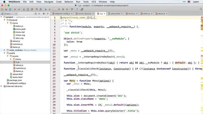Image resolution: width=203 pixels, height=114 pixels.
Task: Toggle code folding at line 4
Action: click(60, 27)
